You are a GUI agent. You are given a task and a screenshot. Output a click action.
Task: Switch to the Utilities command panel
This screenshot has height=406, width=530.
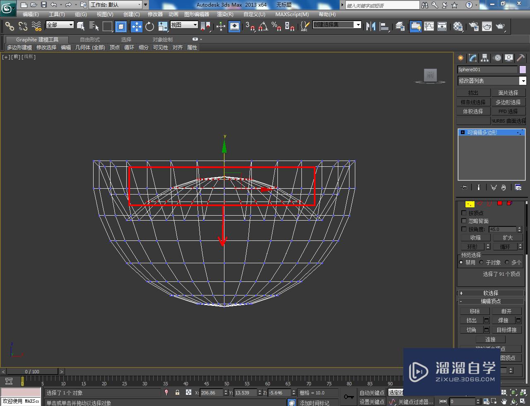point(520,58)
